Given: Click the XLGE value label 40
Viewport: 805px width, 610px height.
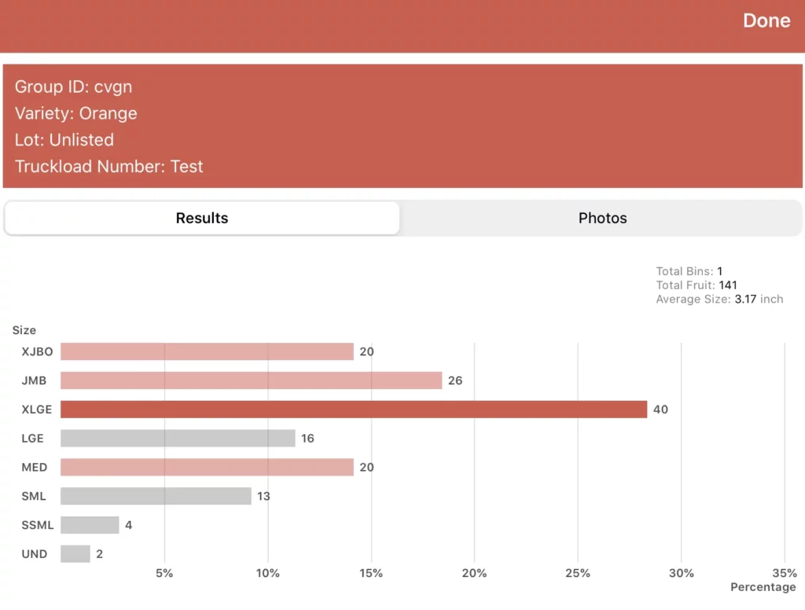Looking at the screenshot, I should 660,410.
